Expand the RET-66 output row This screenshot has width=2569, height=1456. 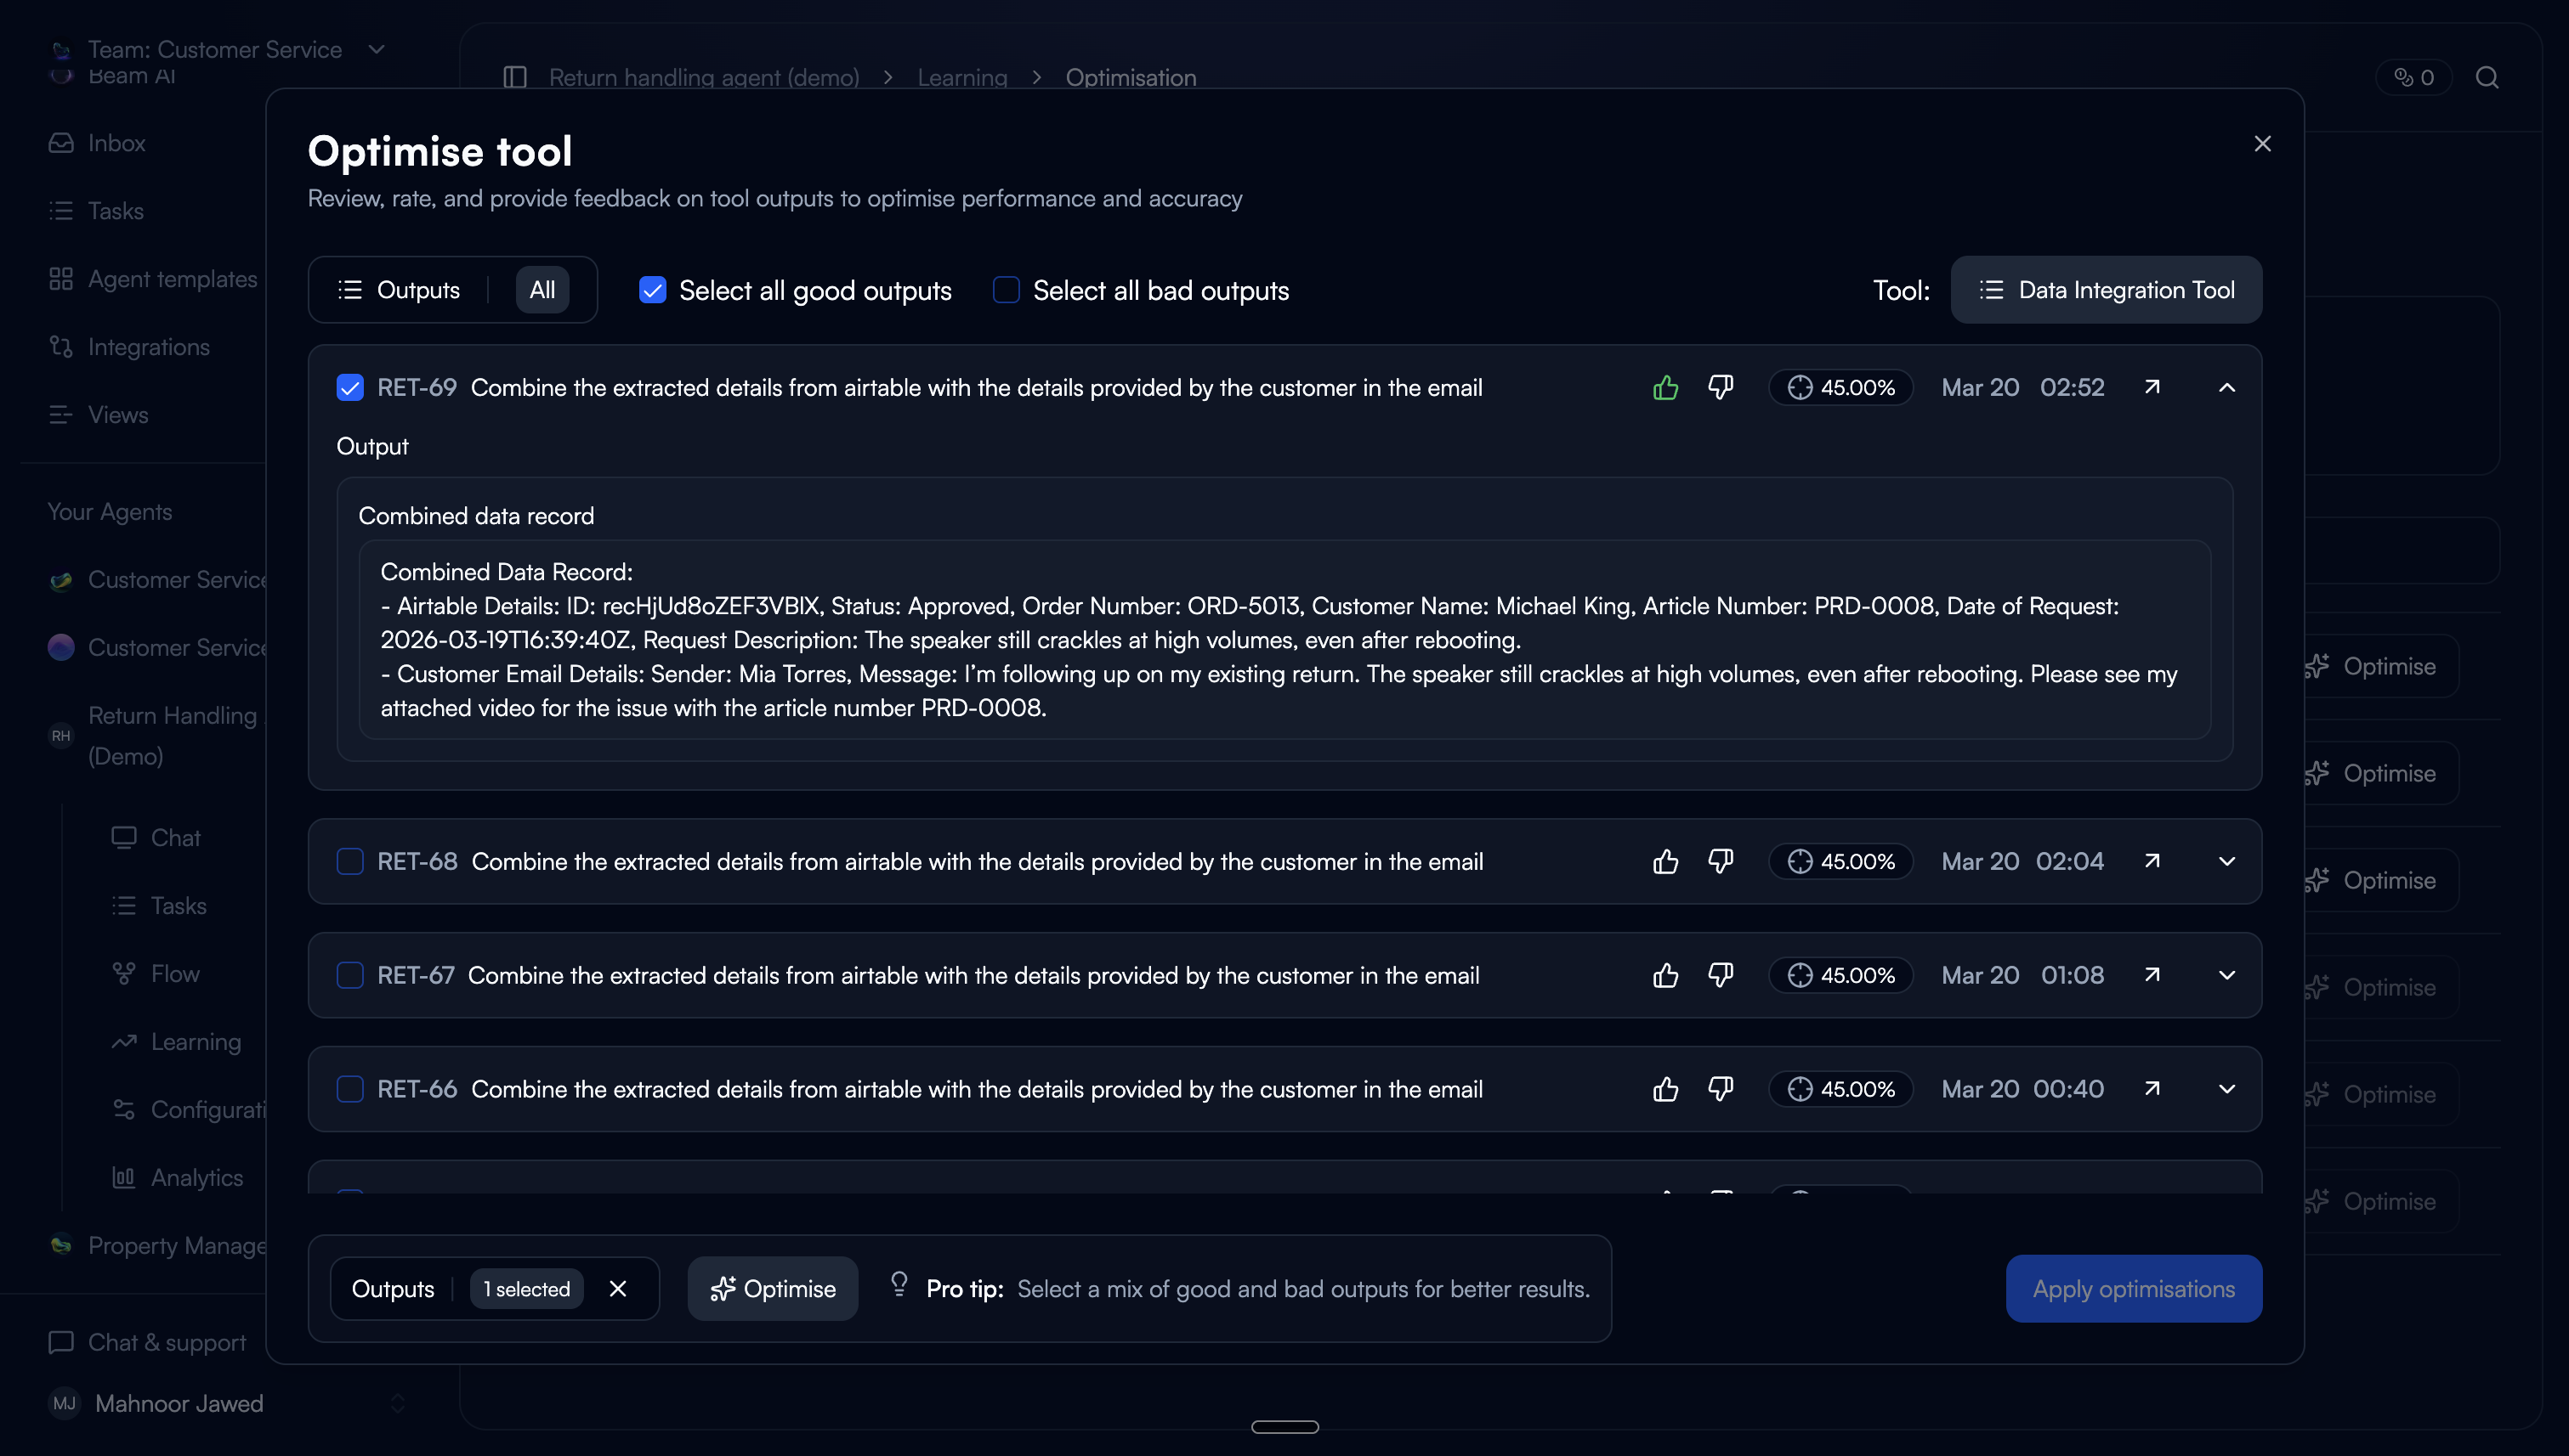pos(2226,1088)
